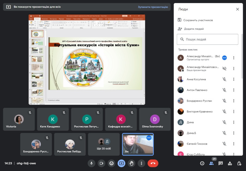
Task: Toggle the microphone button in bottom toolbar
Action: [91, 163]
